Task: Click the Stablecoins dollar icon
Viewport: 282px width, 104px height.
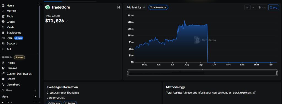Action: 3,33
